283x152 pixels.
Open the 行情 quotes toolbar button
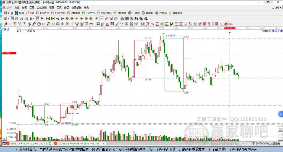pyautogui.click(x=9, y=13)
